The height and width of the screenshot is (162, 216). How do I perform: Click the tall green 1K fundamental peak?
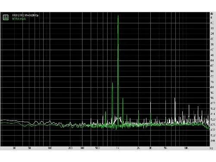pyautogui.click(x=118, y=69)
